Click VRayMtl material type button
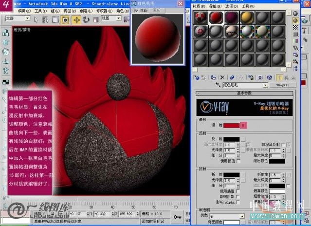 tap(283, 85)
